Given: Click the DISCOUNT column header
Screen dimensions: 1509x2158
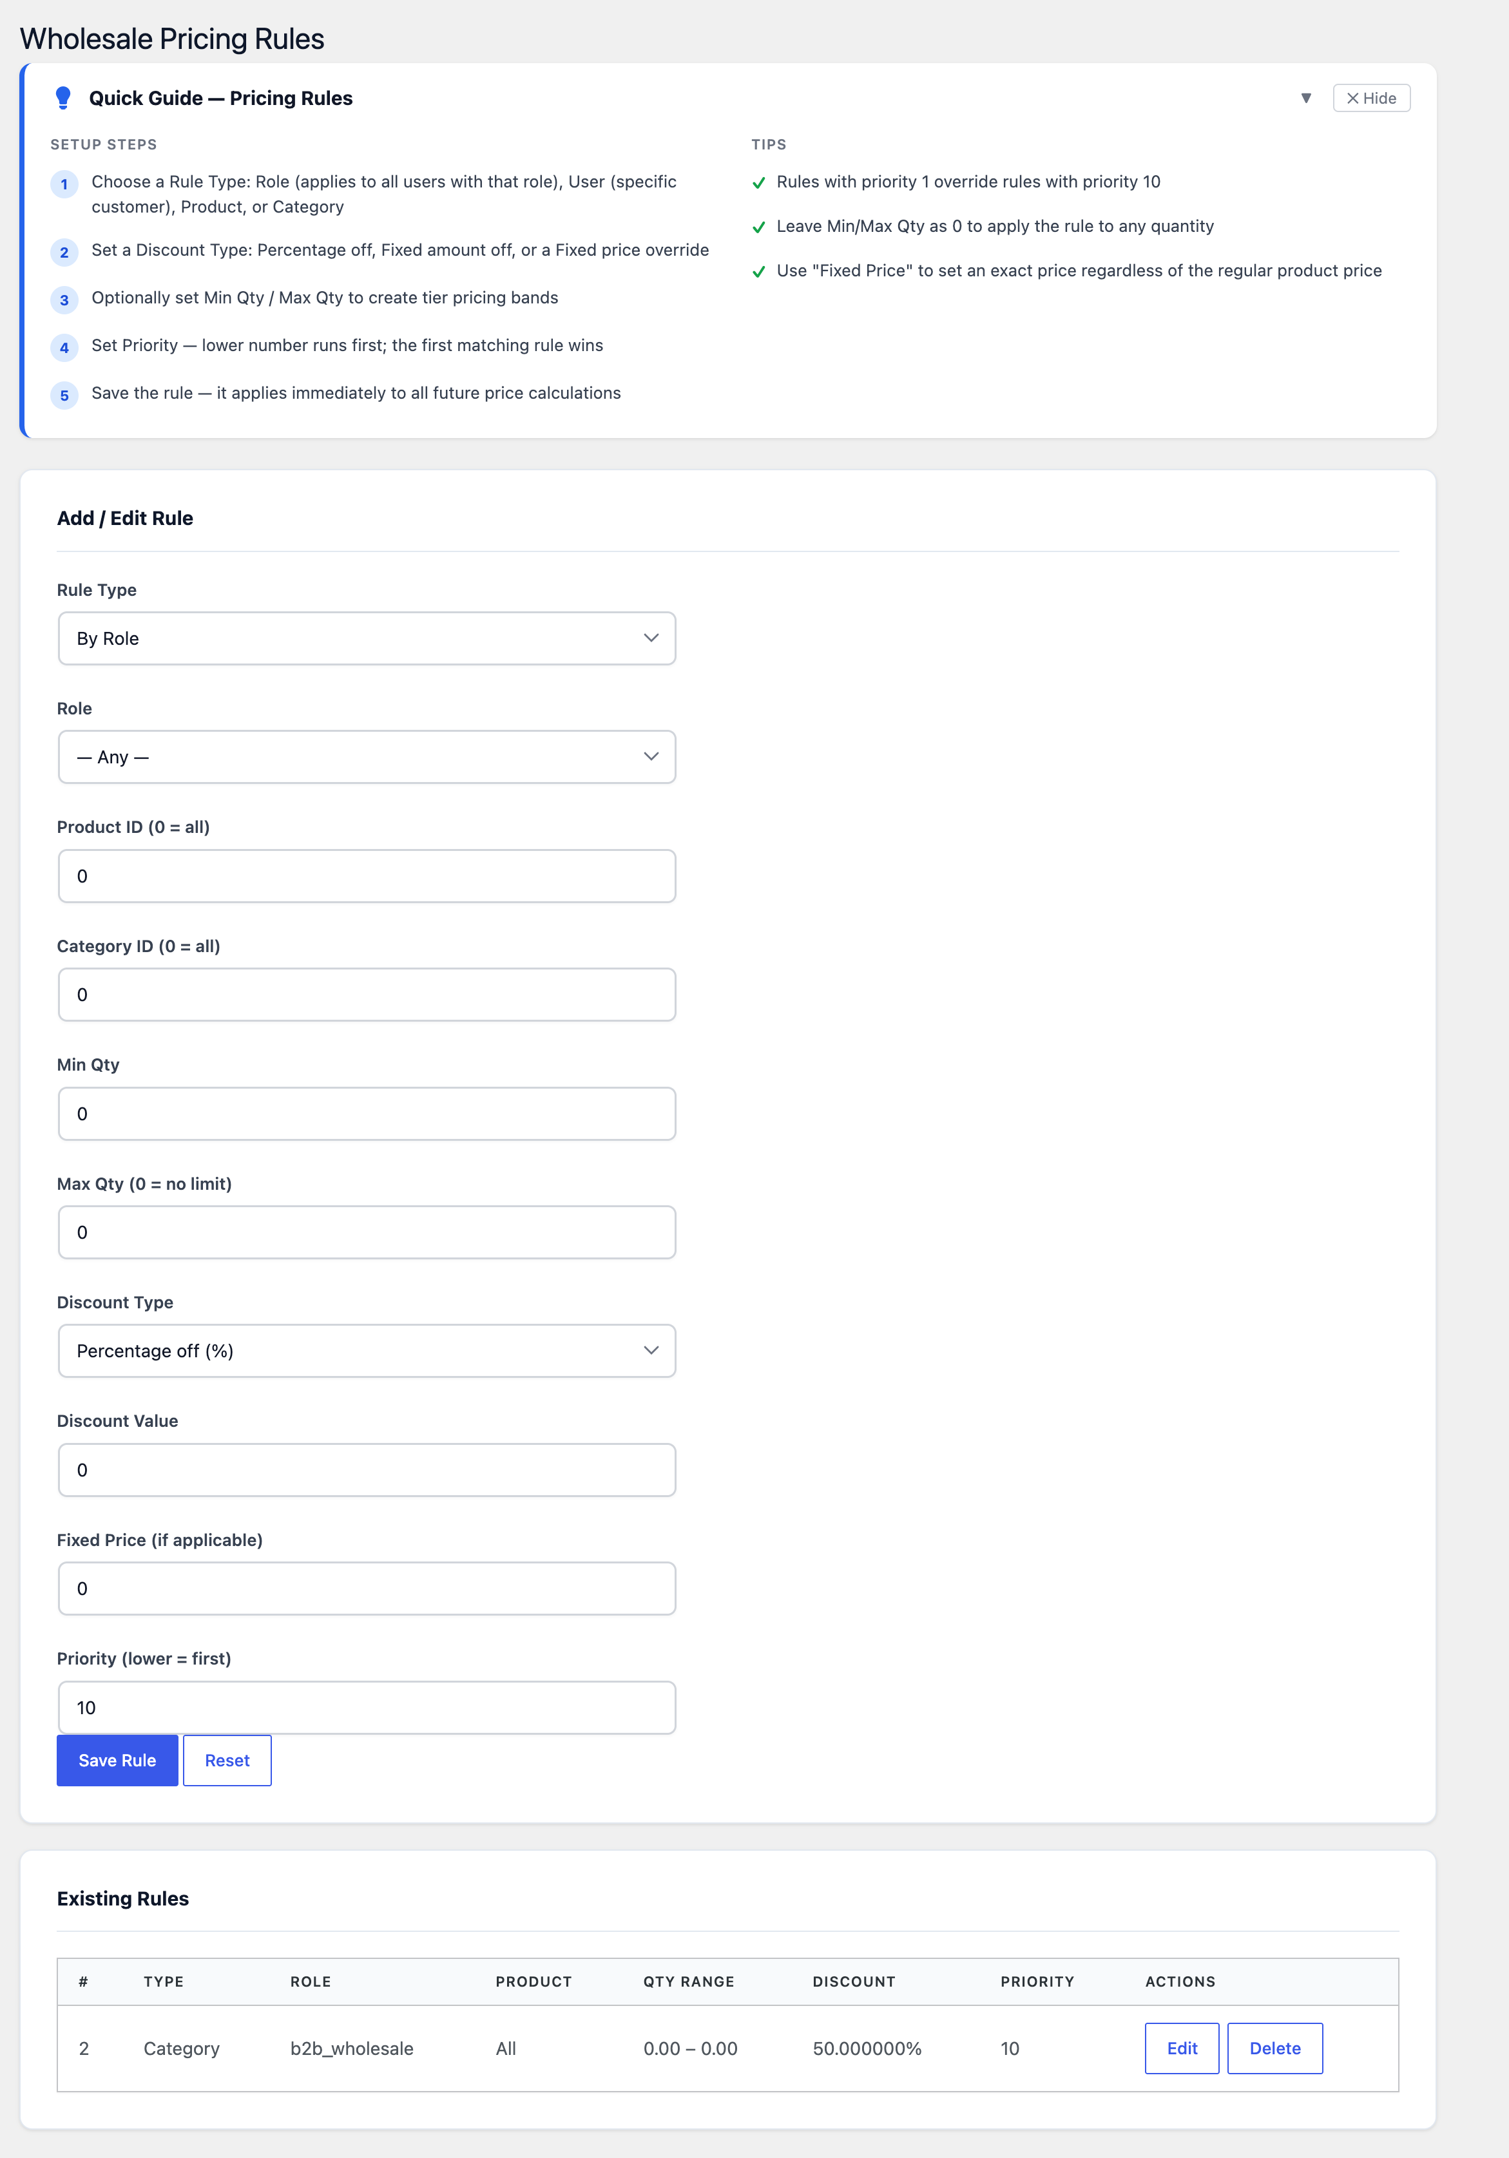Looking at the screenshot, I should point(854,1981).
